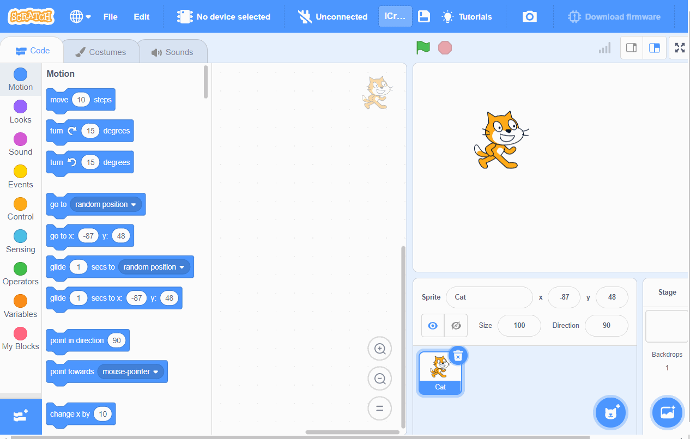Switch to the Sounds tab

pyautogui.click(x=172, y=52)
